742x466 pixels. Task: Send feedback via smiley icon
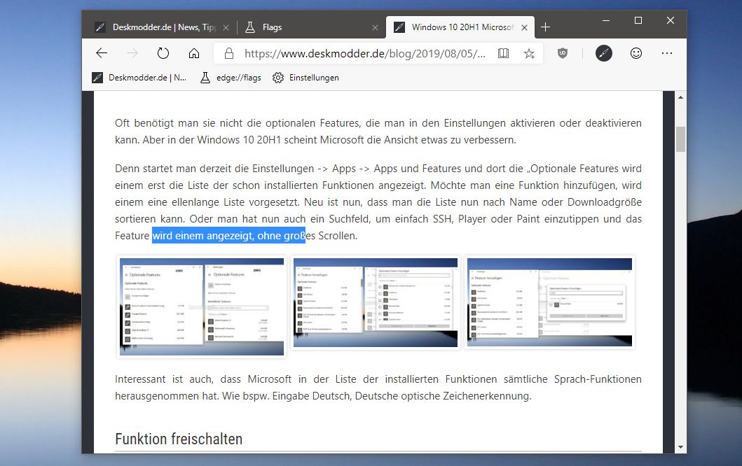point(636,53)
